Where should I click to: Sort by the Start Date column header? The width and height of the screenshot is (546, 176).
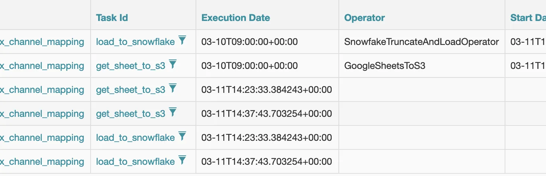[528, 18]
